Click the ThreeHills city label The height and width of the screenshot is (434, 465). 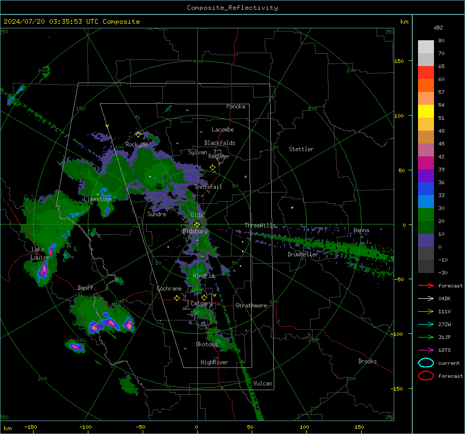pyautogui.click(x=260, y=226)
